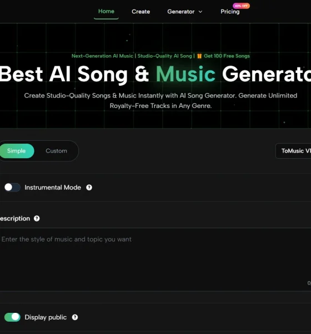
Task: Go to the Home tab
Action: pyautogui.click(x=106, y=11)
